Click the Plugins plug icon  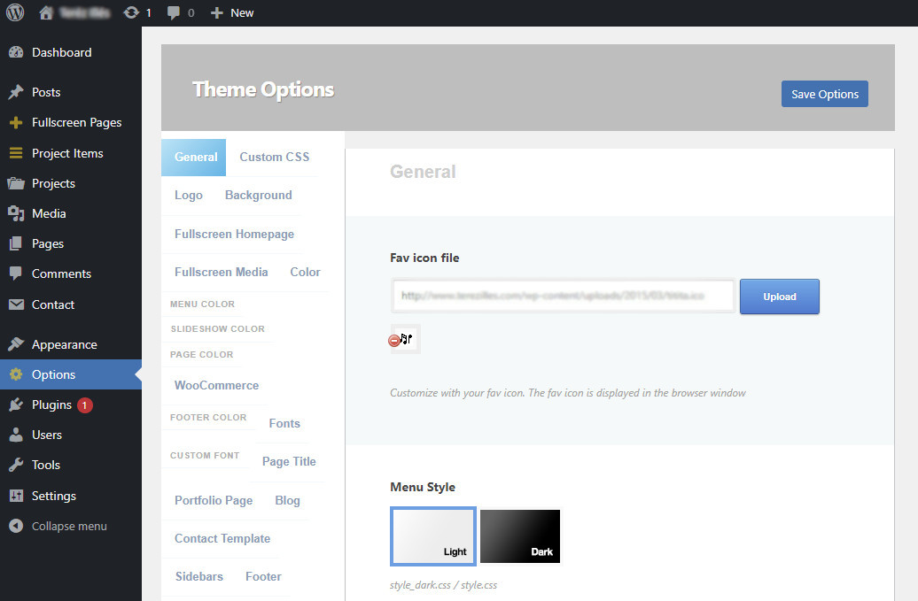point(15,405)
